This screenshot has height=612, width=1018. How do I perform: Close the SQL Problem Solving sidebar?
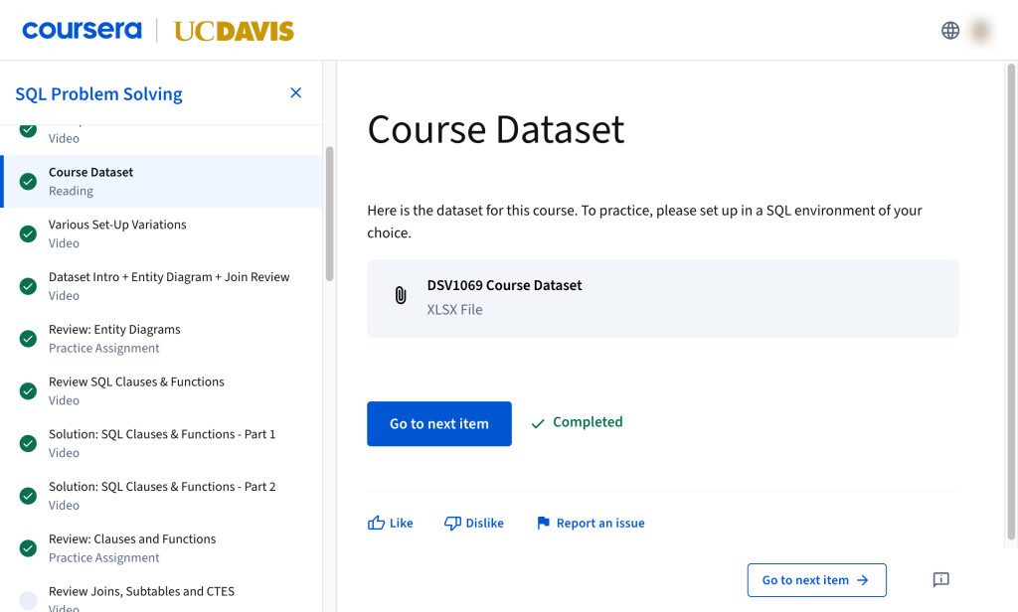pyautogui.click(x=295, y=92)
